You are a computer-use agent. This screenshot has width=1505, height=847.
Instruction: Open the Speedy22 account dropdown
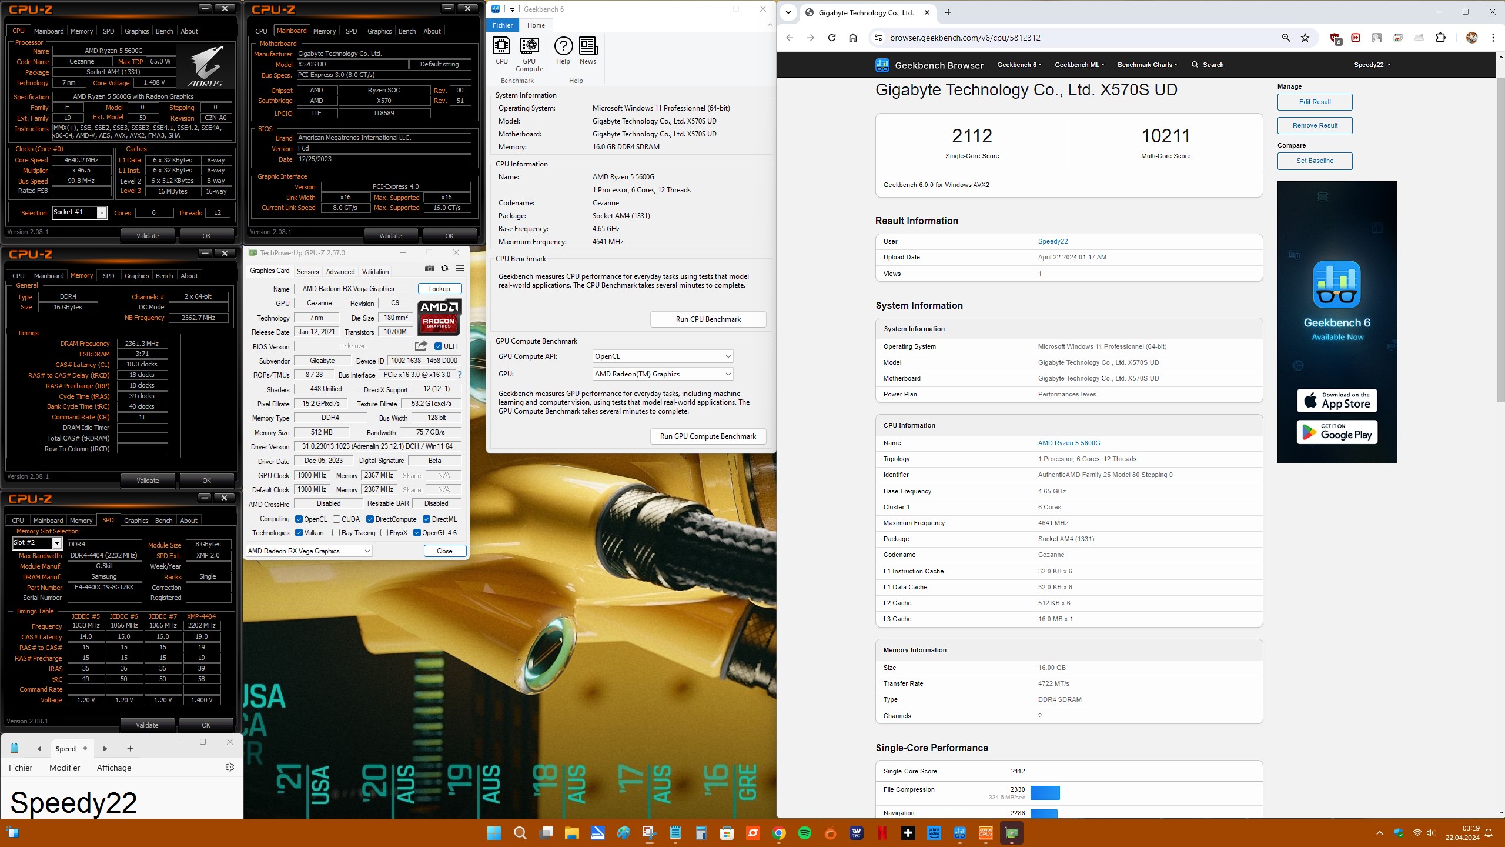click(1372, 65)
